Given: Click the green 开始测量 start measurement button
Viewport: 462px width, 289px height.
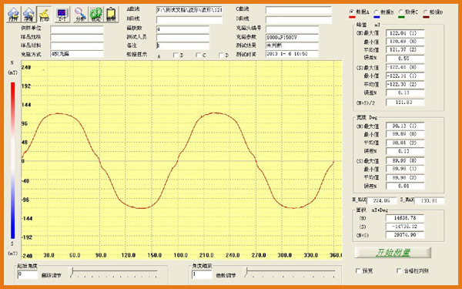Looking at the screenshot, I should 393,253.
